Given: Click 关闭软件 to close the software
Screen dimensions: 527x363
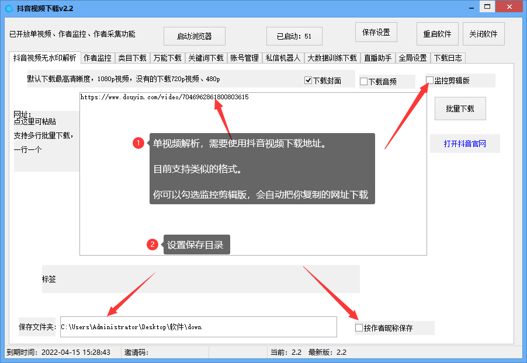Looking at the screenshot, I should click(483, 34).
